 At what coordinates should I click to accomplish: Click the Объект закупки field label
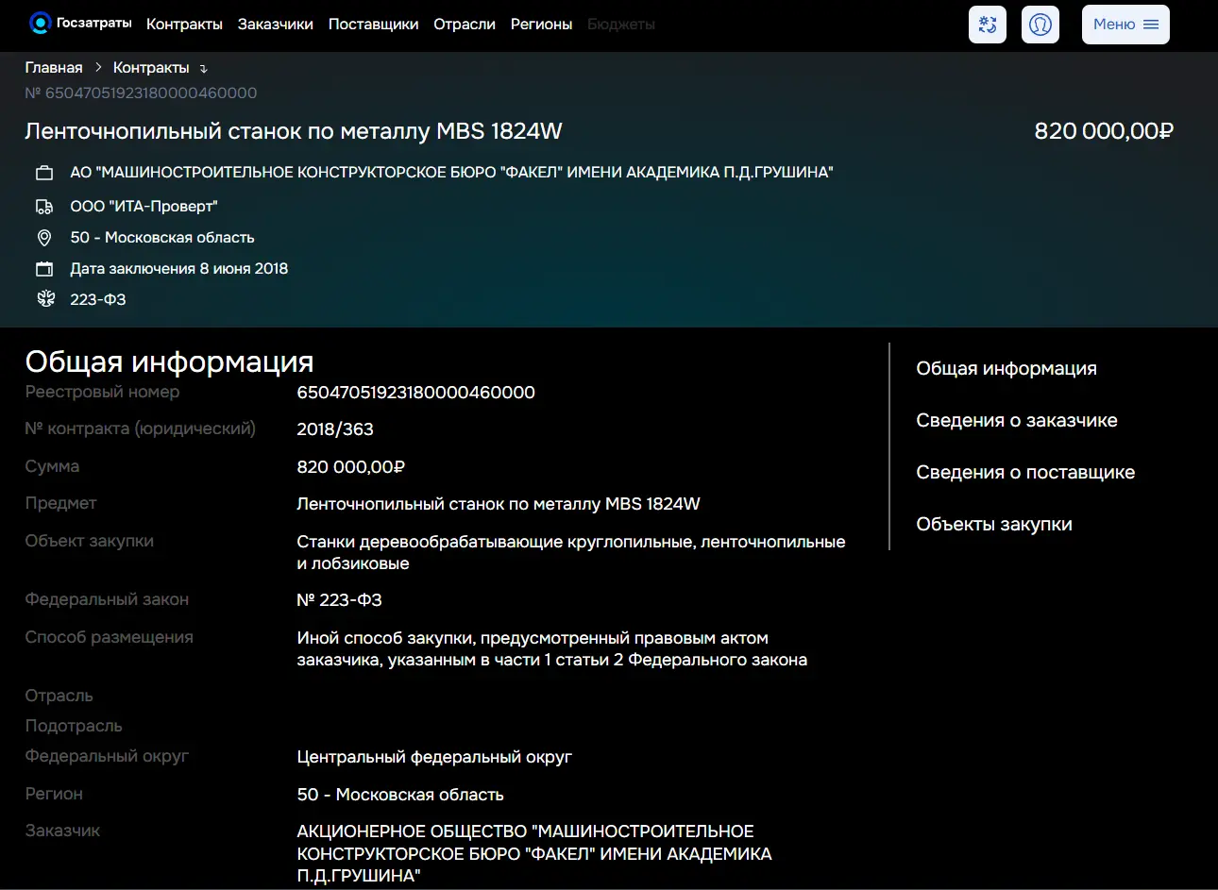click(89, 541)
